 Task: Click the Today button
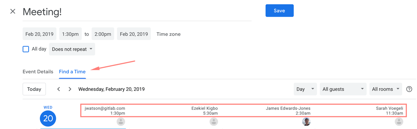pyautogui.click(x=34, y=89)
